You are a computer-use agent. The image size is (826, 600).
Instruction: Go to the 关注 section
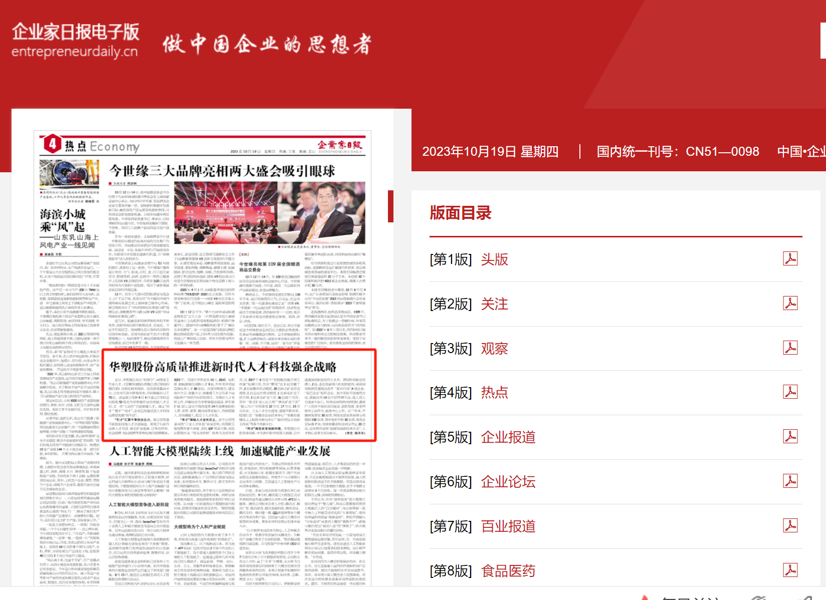[x=494, y=304]
